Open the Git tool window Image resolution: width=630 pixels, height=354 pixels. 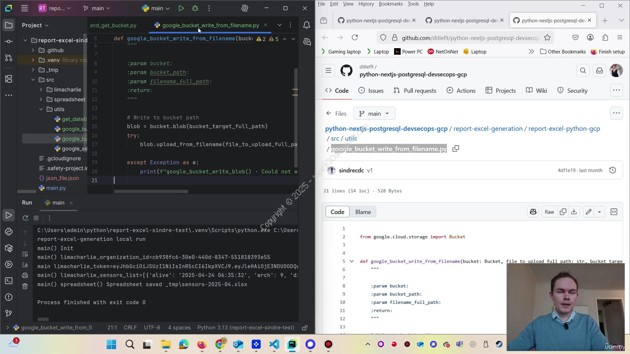pyautogui.click(x=8, y=313)
